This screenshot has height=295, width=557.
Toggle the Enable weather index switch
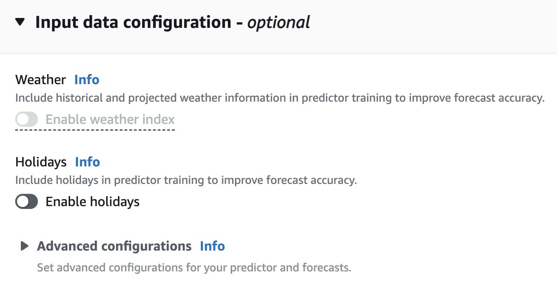pos(27,120)
